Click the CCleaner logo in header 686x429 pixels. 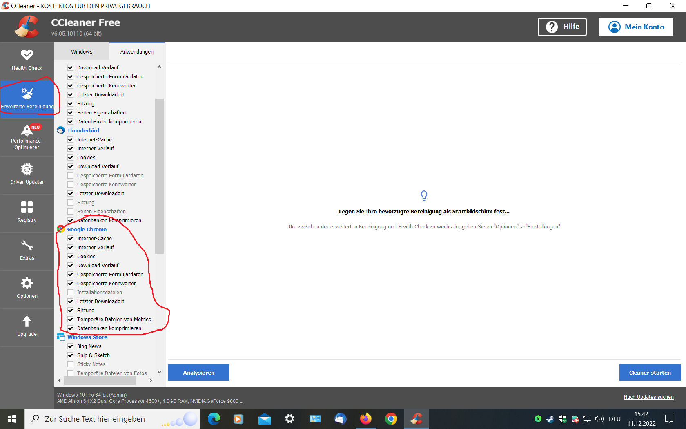(27, 27)
